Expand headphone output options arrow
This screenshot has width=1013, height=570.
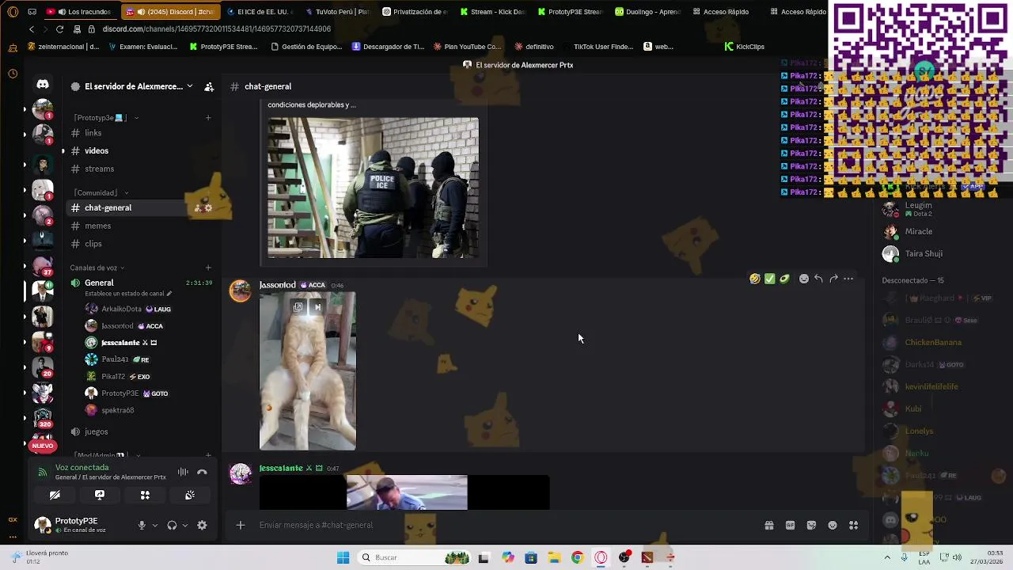184,525
